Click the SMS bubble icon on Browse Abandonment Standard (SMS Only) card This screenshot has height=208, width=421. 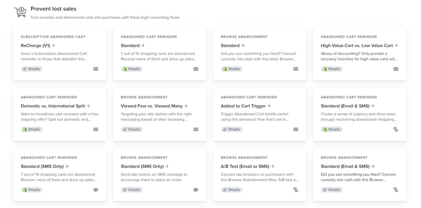[x=196, y=190]
